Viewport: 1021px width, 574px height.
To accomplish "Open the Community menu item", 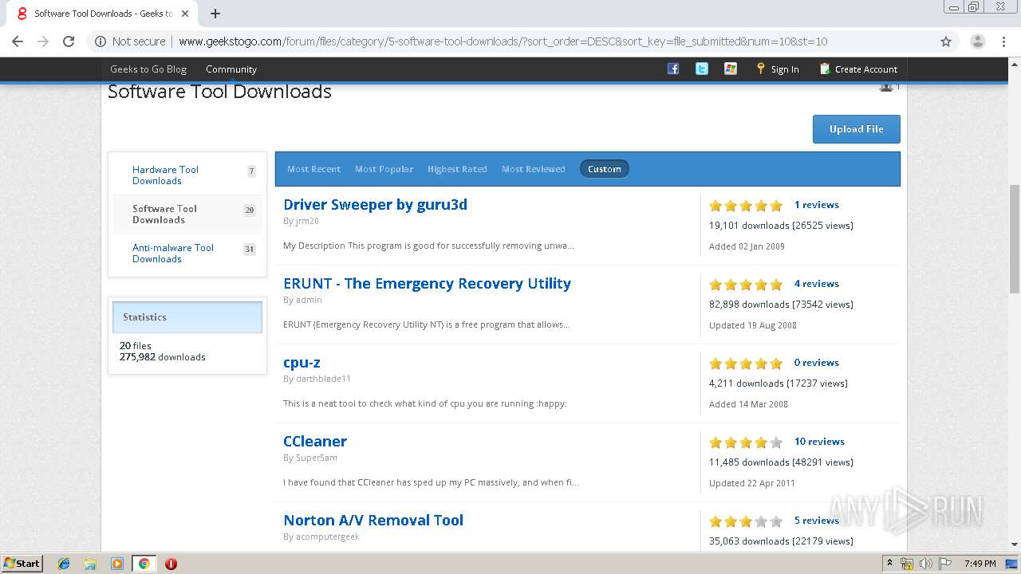I will (x=231, y=69).
